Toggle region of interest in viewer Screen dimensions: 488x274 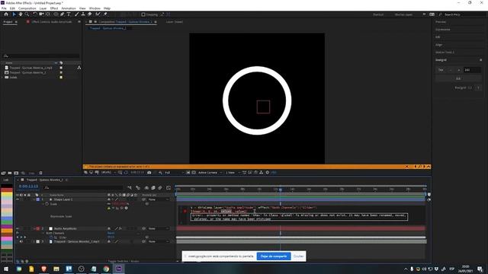pyautogui.click(x=188, y=173)
